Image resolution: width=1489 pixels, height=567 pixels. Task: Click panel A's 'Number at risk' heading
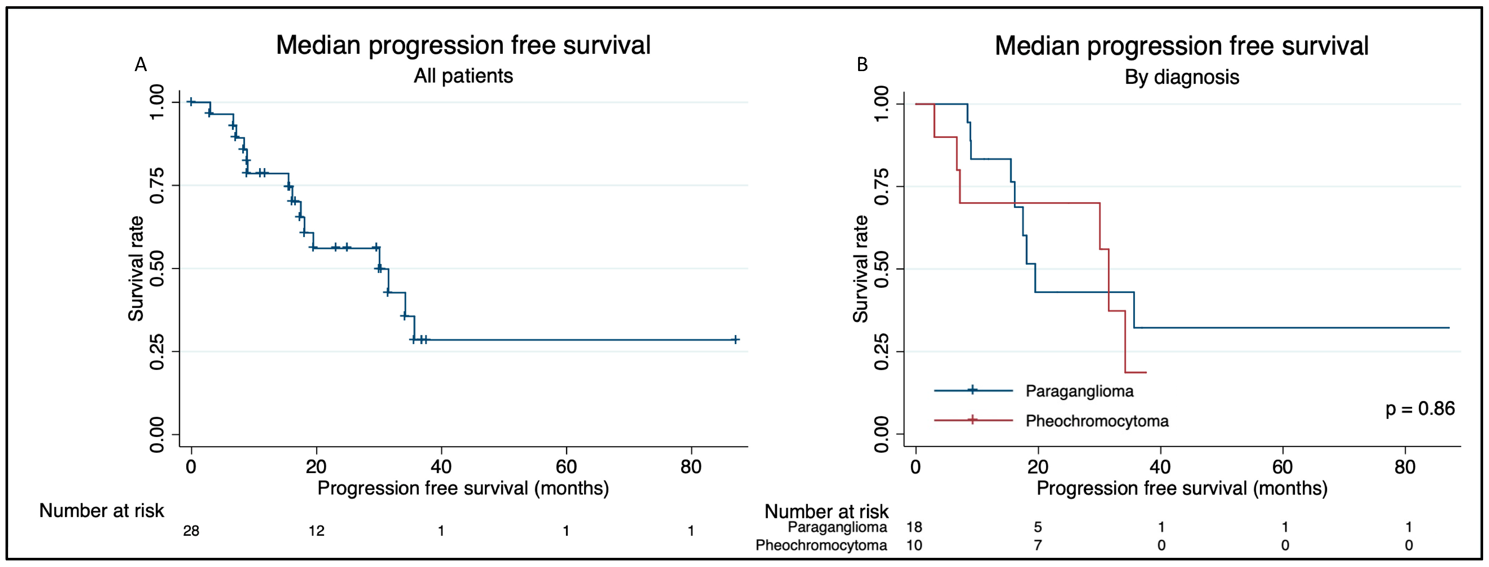click(x=102, y=511)
